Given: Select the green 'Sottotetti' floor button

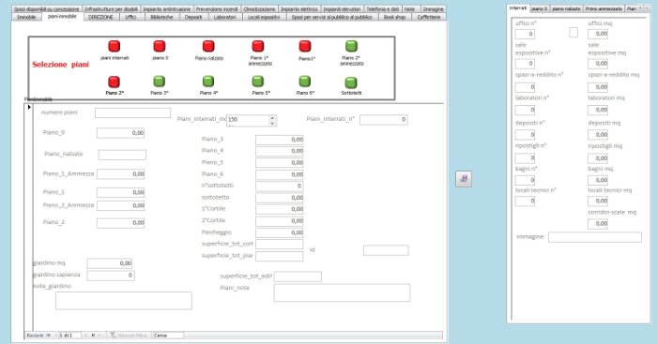Looking at the screenshot, I should 351,82.
